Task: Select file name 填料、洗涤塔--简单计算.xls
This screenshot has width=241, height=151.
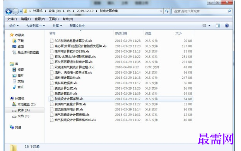Action: point(73,73)
